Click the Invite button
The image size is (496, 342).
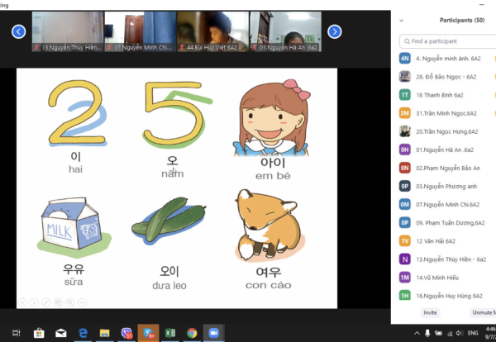coord(430,312)
